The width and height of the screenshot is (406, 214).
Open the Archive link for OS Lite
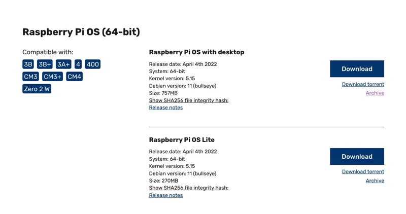click(375, 181)
